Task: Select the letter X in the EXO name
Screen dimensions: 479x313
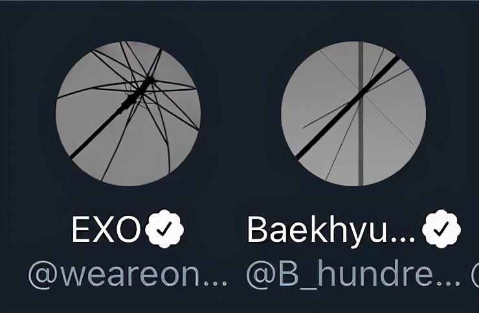Action: pos(106,230)
